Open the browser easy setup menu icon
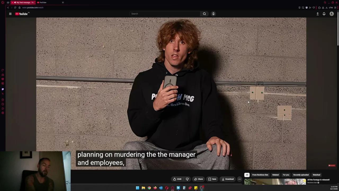 pos(335,8)
